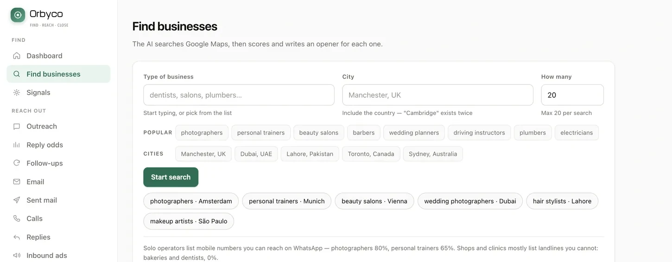
Task: Select the wedding planners chip
Action: pyautogui.click(x=414, y=133)
